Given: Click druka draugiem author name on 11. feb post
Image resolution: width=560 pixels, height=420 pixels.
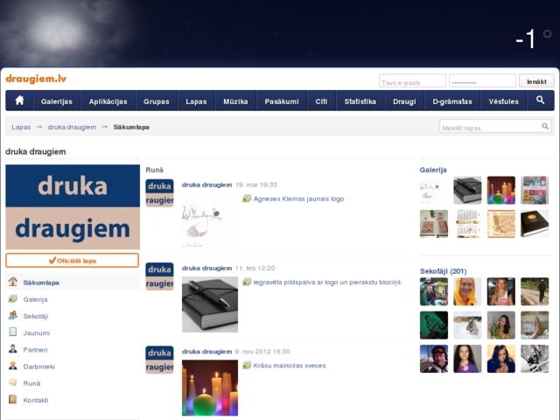Looking at the screenshot, I should pyautogui.click(x=206, y=268).
